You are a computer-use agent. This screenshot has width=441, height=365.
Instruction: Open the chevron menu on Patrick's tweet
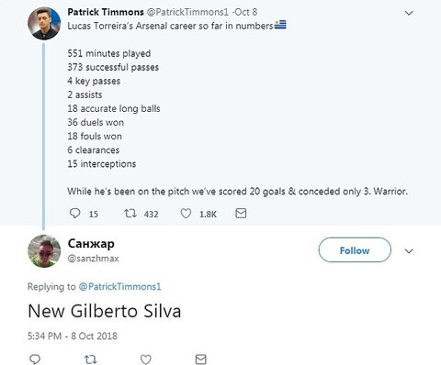[409, 13]
